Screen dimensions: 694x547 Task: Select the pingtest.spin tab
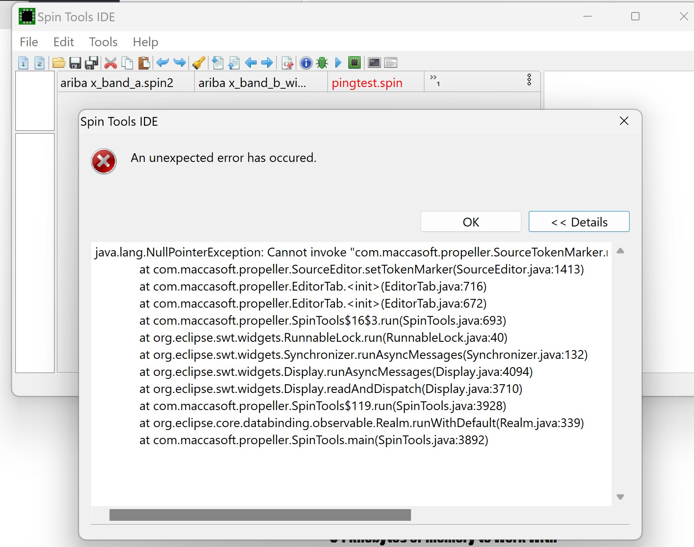[x=375, y=82]
